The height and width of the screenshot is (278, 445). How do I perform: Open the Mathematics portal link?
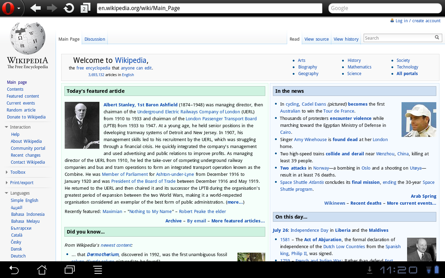[359, 67]
